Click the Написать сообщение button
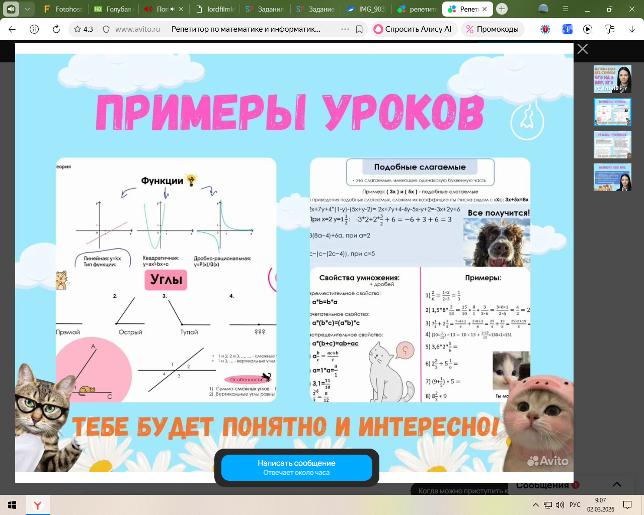This screenshot has width=644, height=515. 296,467
